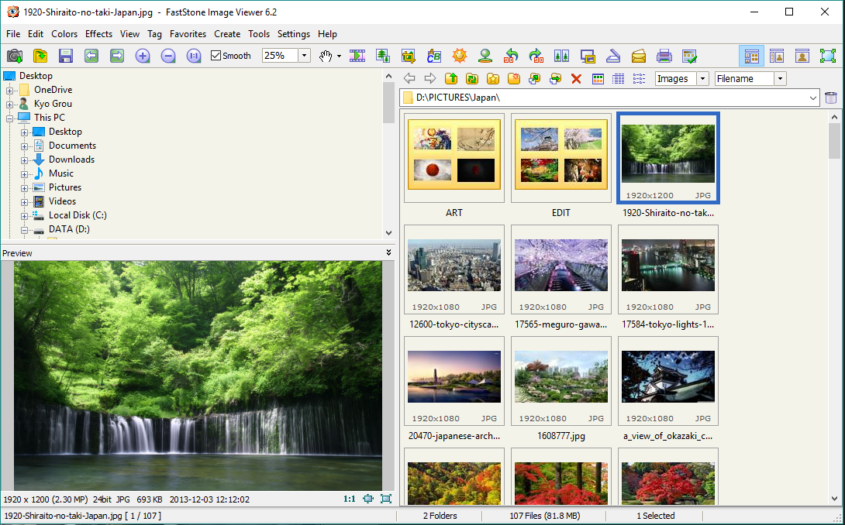The image size is (845, 525).
Task: Open the Colors menu
Action: pyautogui.click(x=64, y=34)
